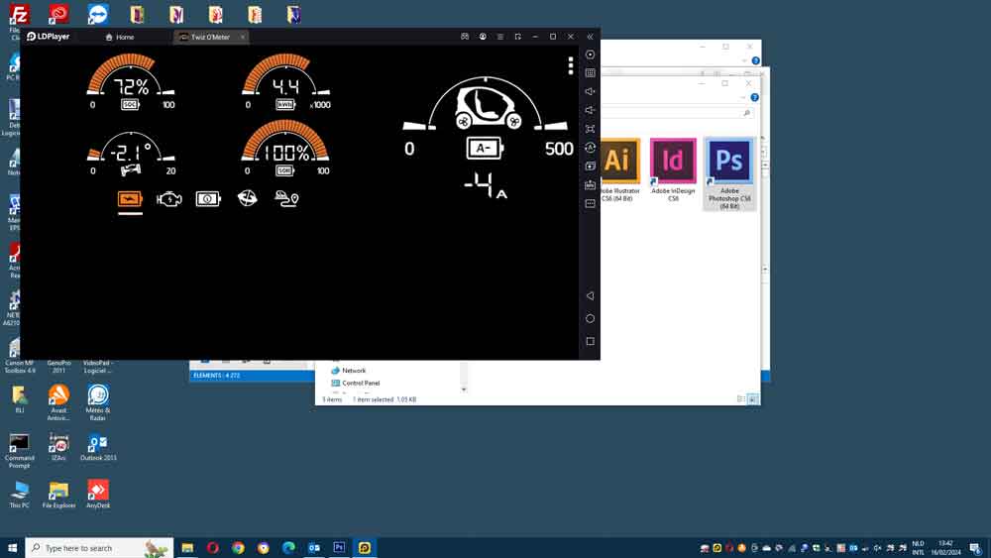Open the battery charger view icon
Image resolution: width=991 pixels, height=558 pixels.
[208, 199]
